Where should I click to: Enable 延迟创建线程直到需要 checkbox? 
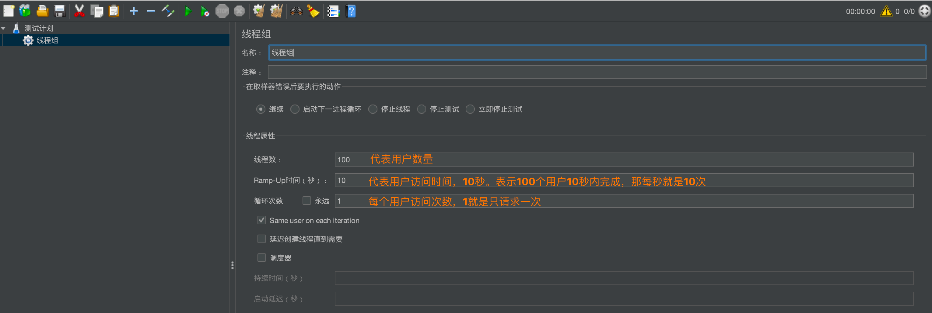[x=261, y=239]
